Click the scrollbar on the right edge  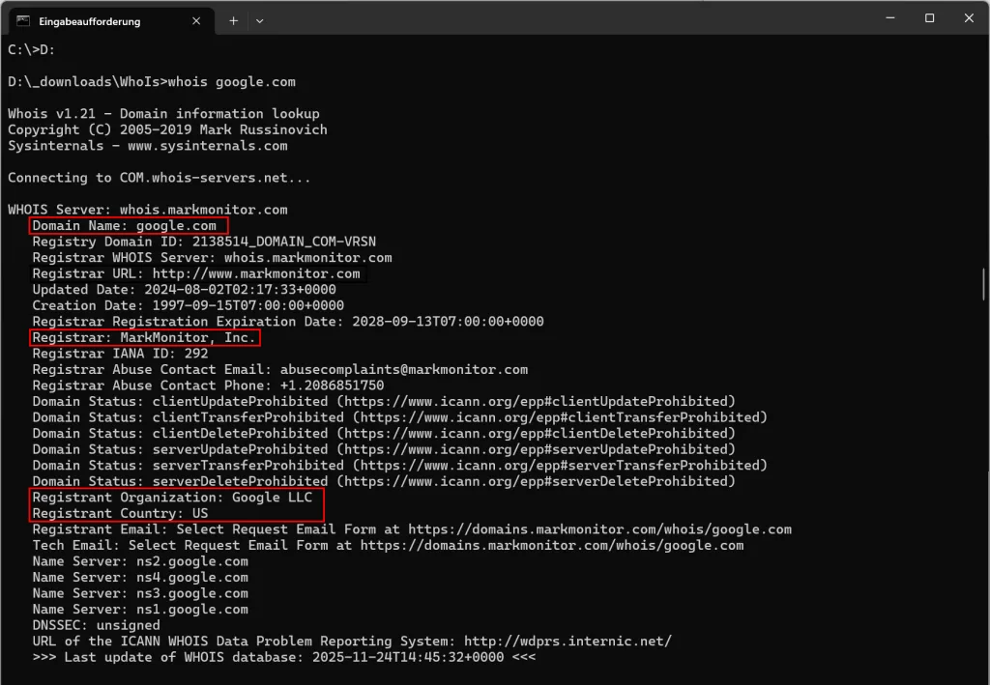pos(982,284)
